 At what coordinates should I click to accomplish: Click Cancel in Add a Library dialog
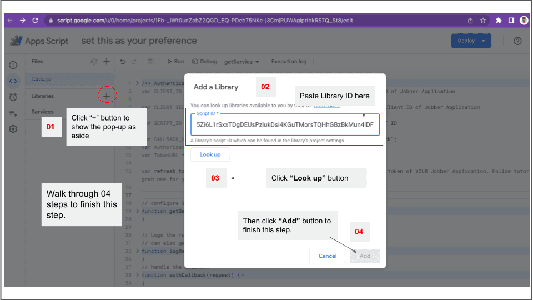tap(328, 256)
